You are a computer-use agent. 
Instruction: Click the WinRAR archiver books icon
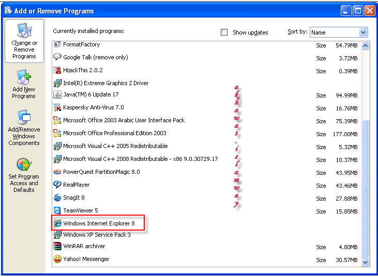pyautogui.click(x=57, y=246)
